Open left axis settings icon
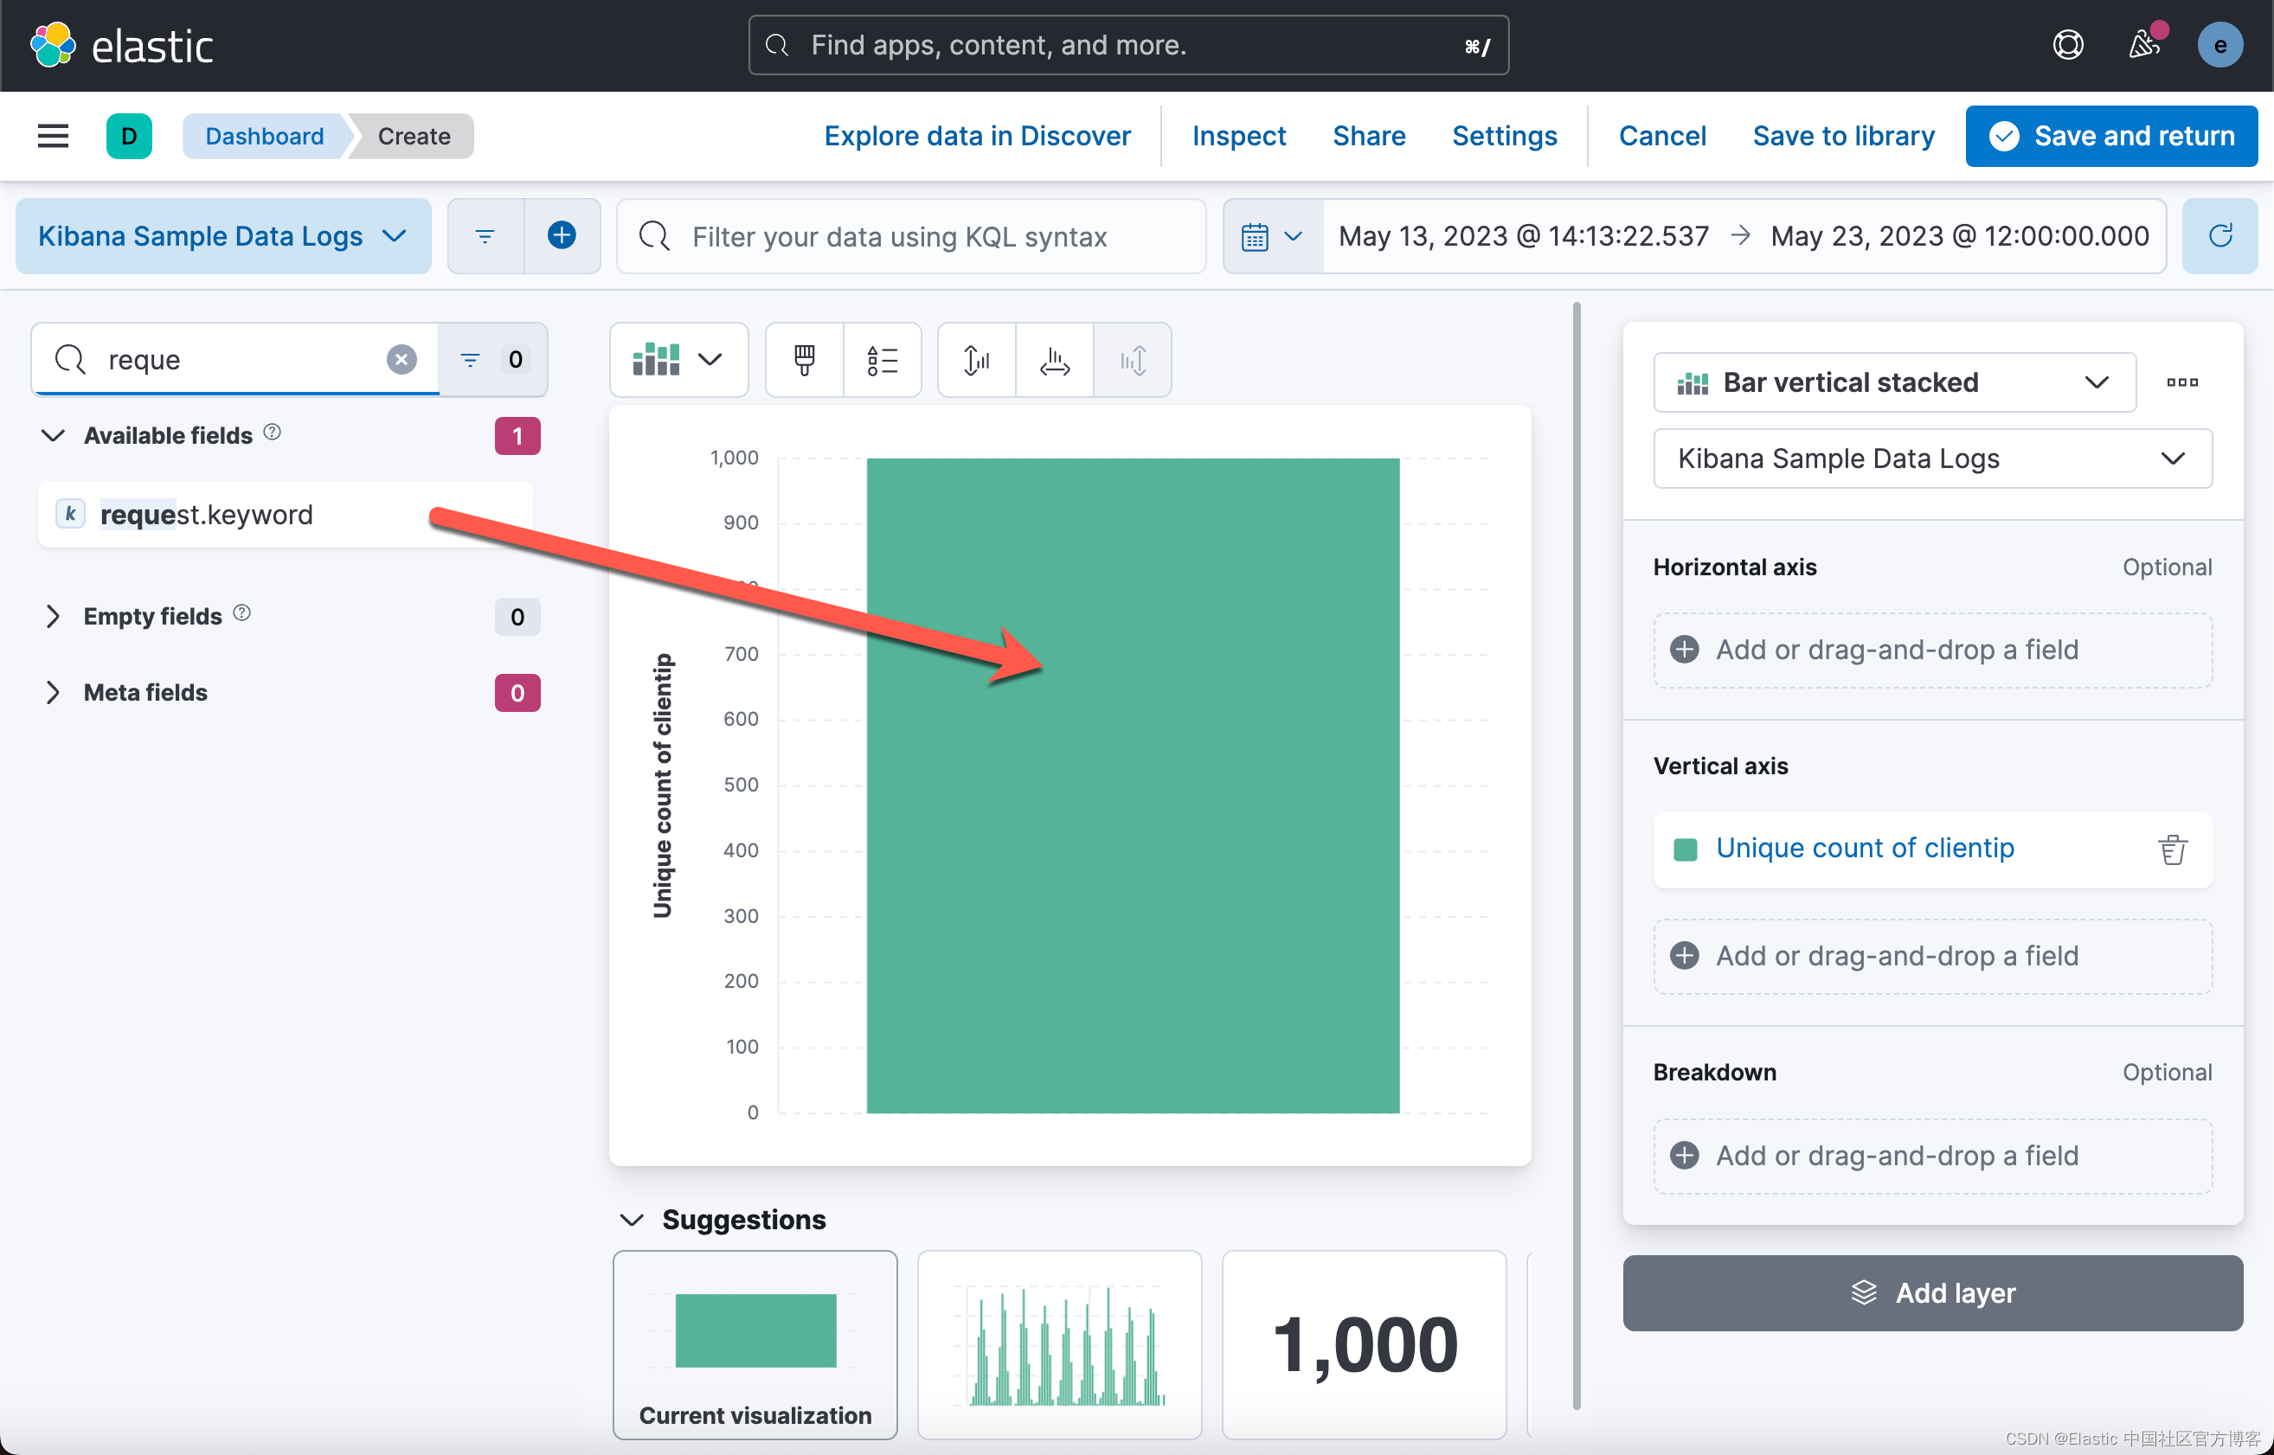Image resolution: width=2274 pixels, height=1455 pixels. tap(976, 360)
